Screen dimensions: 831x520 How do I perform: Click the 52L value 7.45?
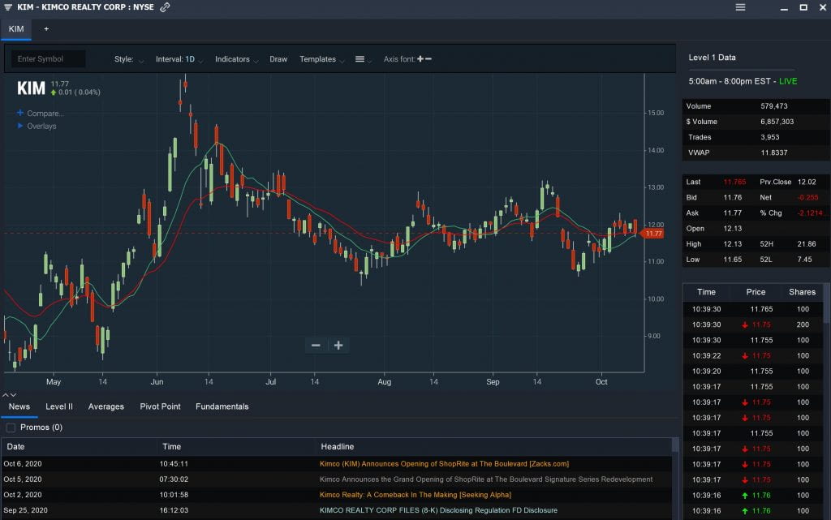pyautogui.click(x=804, y=260)
